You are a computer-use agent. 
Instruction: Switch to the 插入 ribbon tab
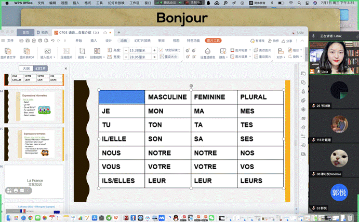tap(94, 40)
